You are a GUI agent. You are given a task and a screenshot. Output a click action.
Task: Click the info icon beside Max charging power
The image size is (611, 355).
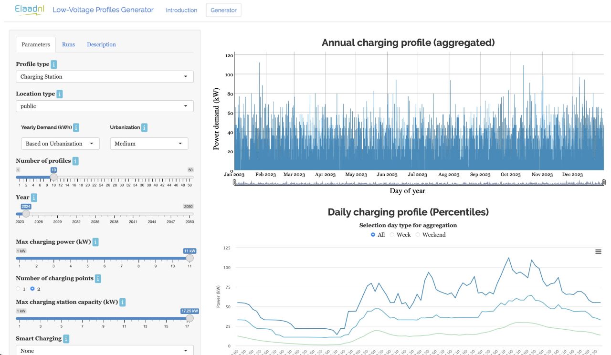pyautogui.click(x=95, y=242)
